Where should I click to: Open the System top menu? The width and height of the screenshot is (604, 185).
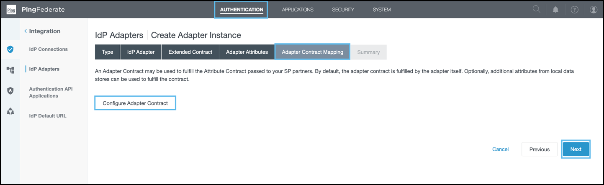click(382, 10)
